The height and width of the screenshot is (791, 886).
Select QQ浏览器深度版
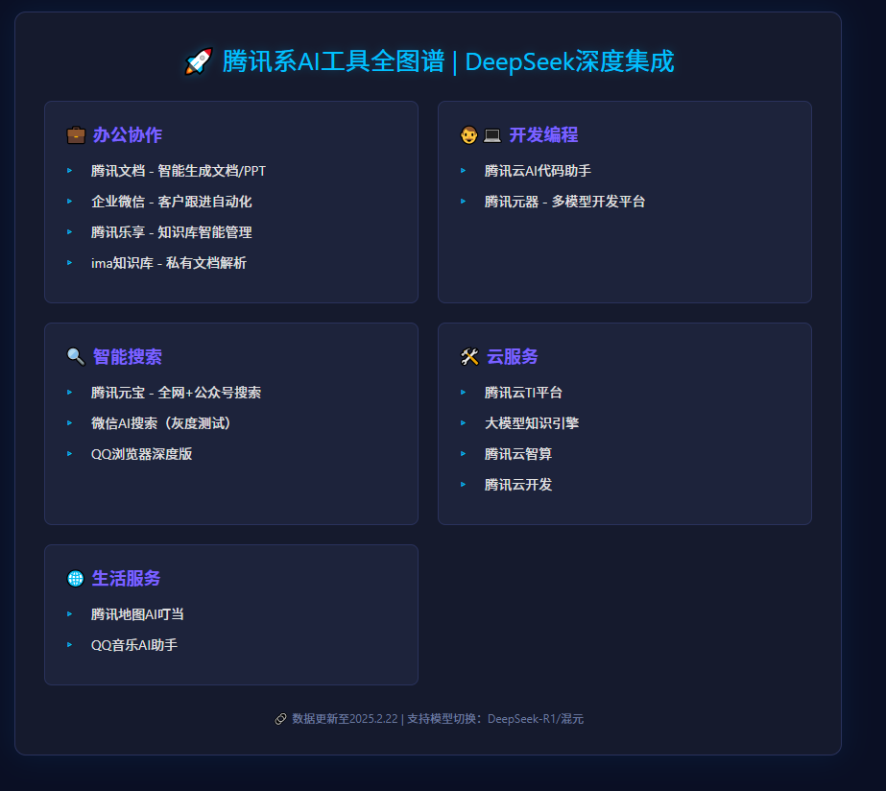(x=142, y=454)
